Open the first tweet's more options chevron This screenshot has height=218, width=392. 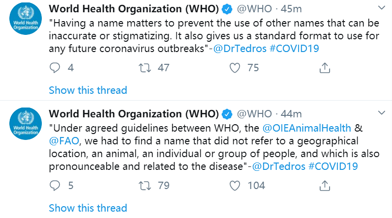pyautogui.click(x=382, y=8)
